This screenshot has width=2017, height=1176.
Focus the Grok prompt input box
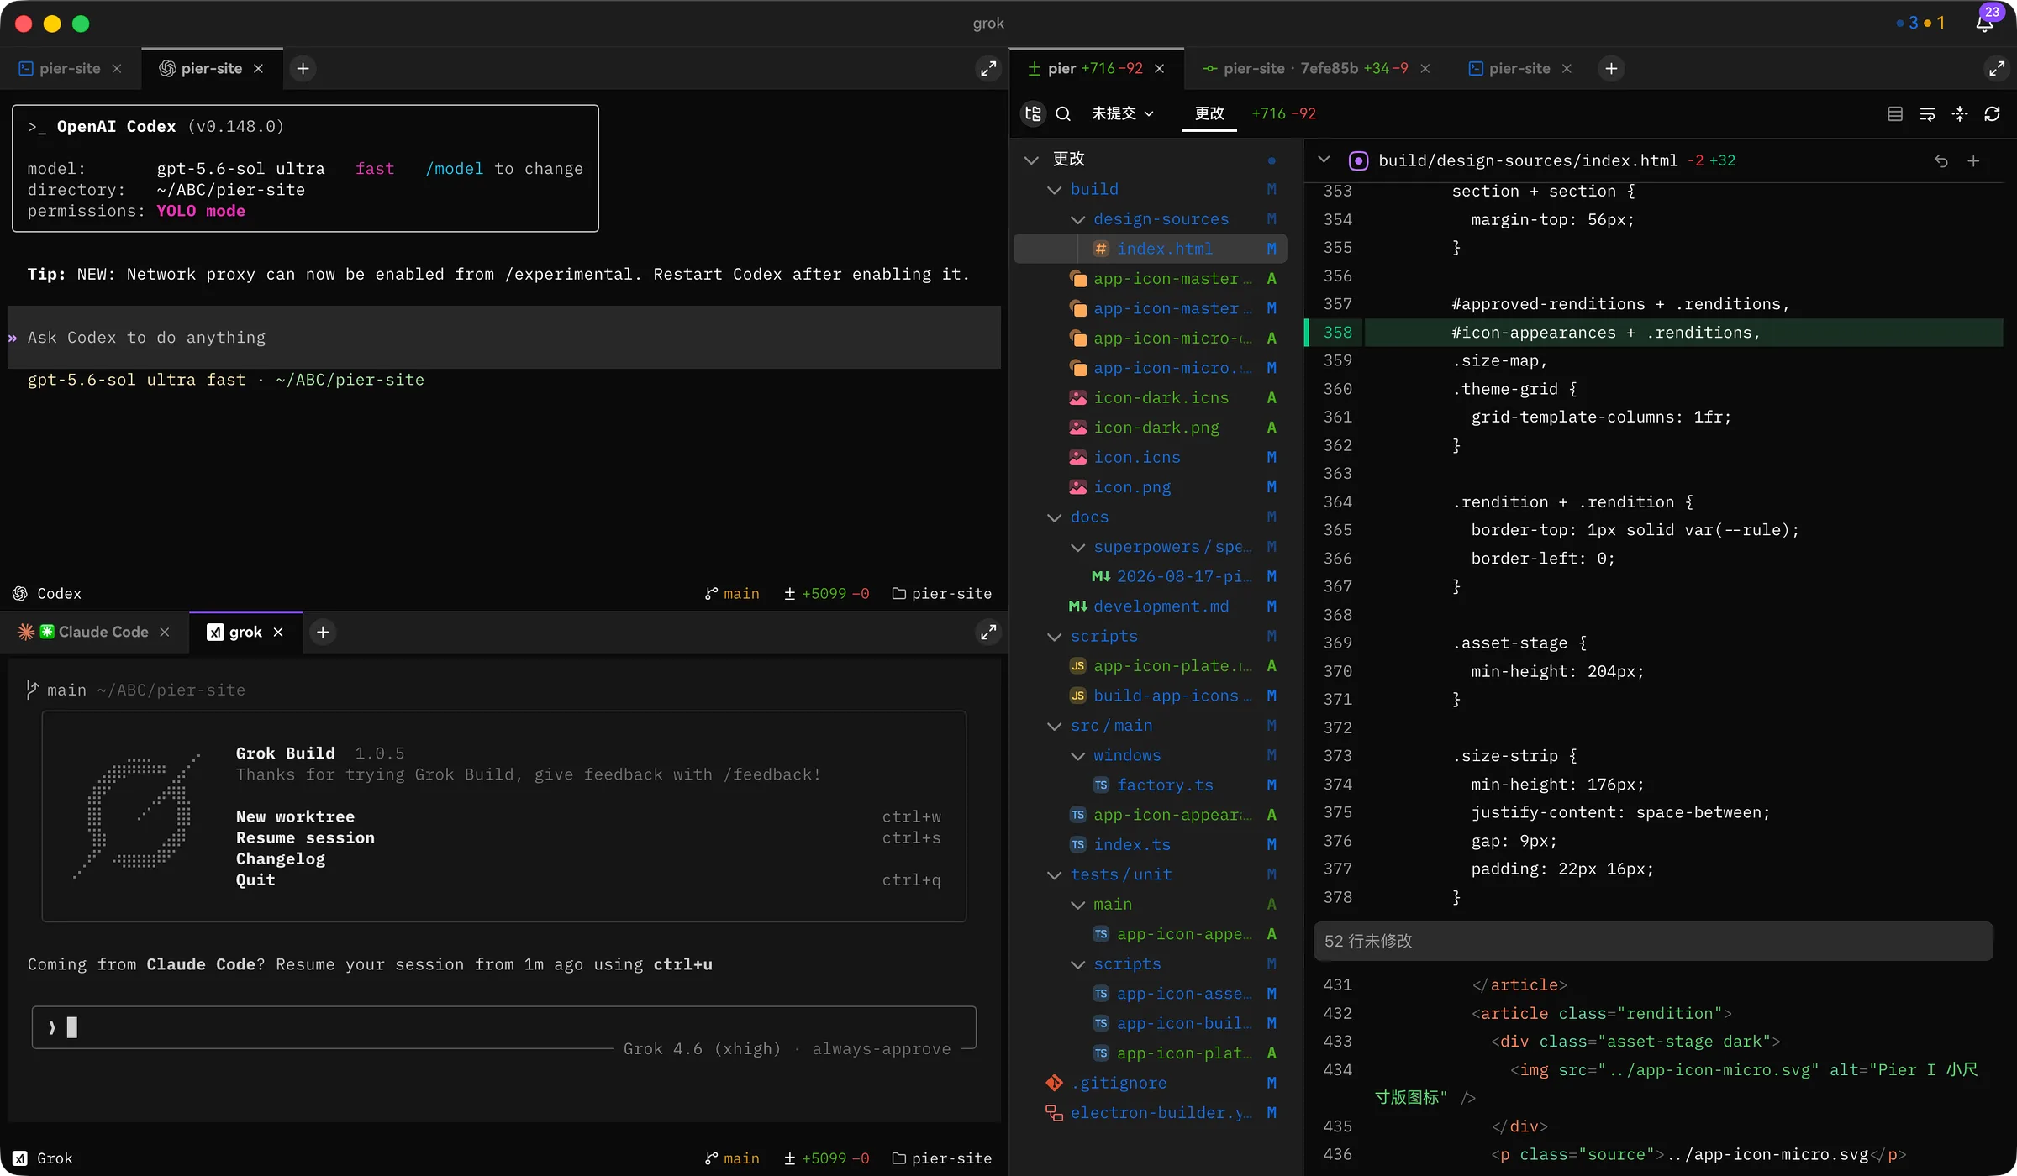[x=504, y=1027]
